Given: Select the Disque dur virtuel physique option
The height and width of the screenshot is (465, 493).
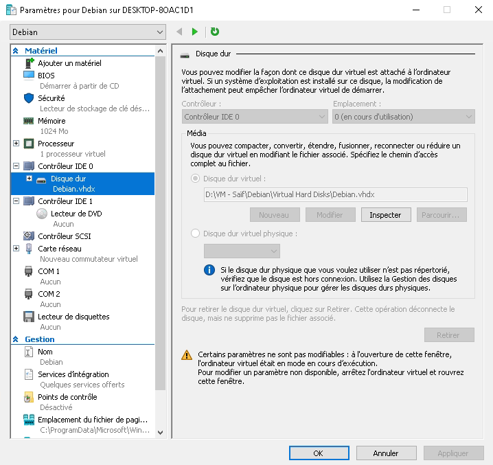Looking at the screenshot, I should tap(196, 234).
